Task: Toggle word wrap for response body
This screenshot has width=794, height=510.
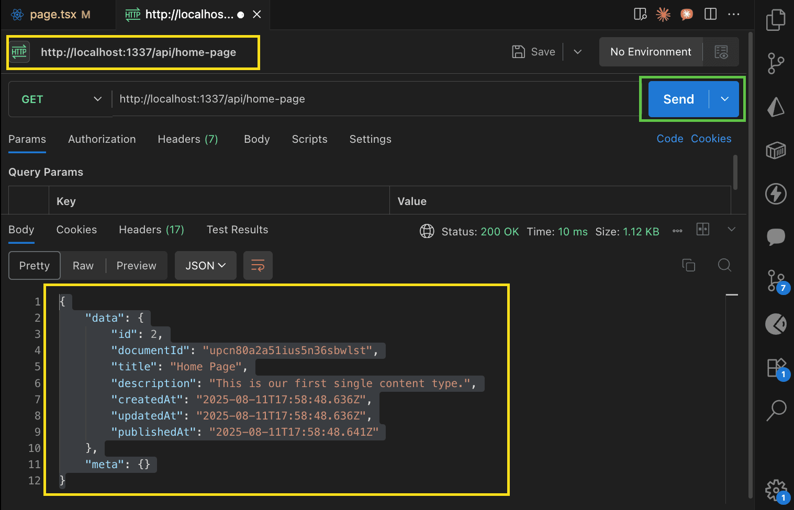Action: [258, 266]
